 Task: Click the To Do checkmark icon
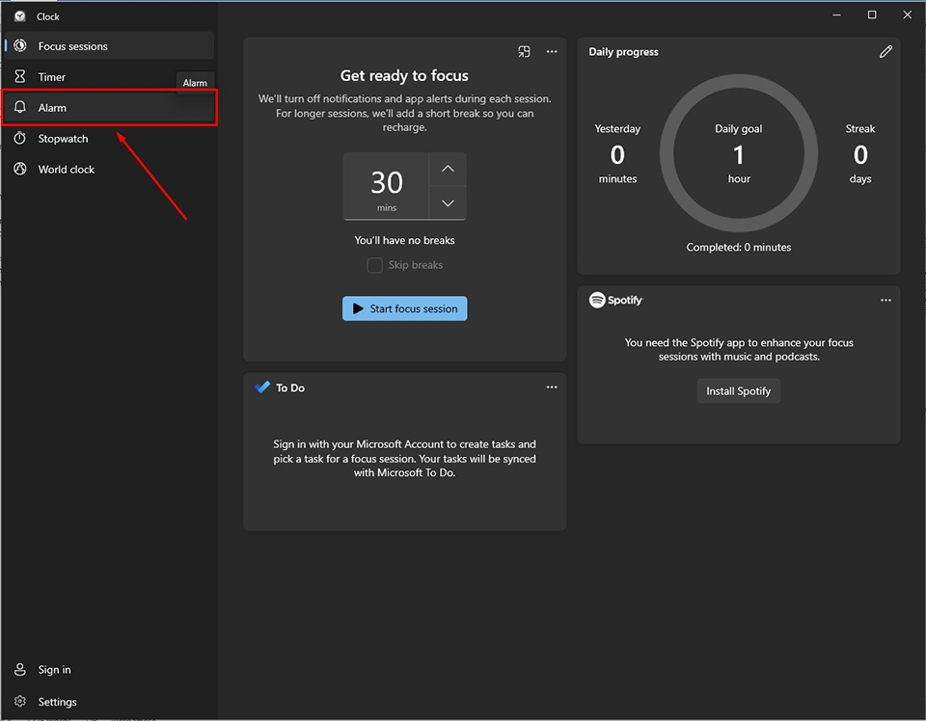(x=262, y=387)
